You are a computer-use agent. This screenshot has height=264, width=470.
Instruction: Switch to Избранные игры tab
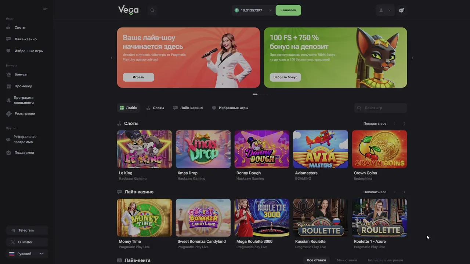(230, 108)
